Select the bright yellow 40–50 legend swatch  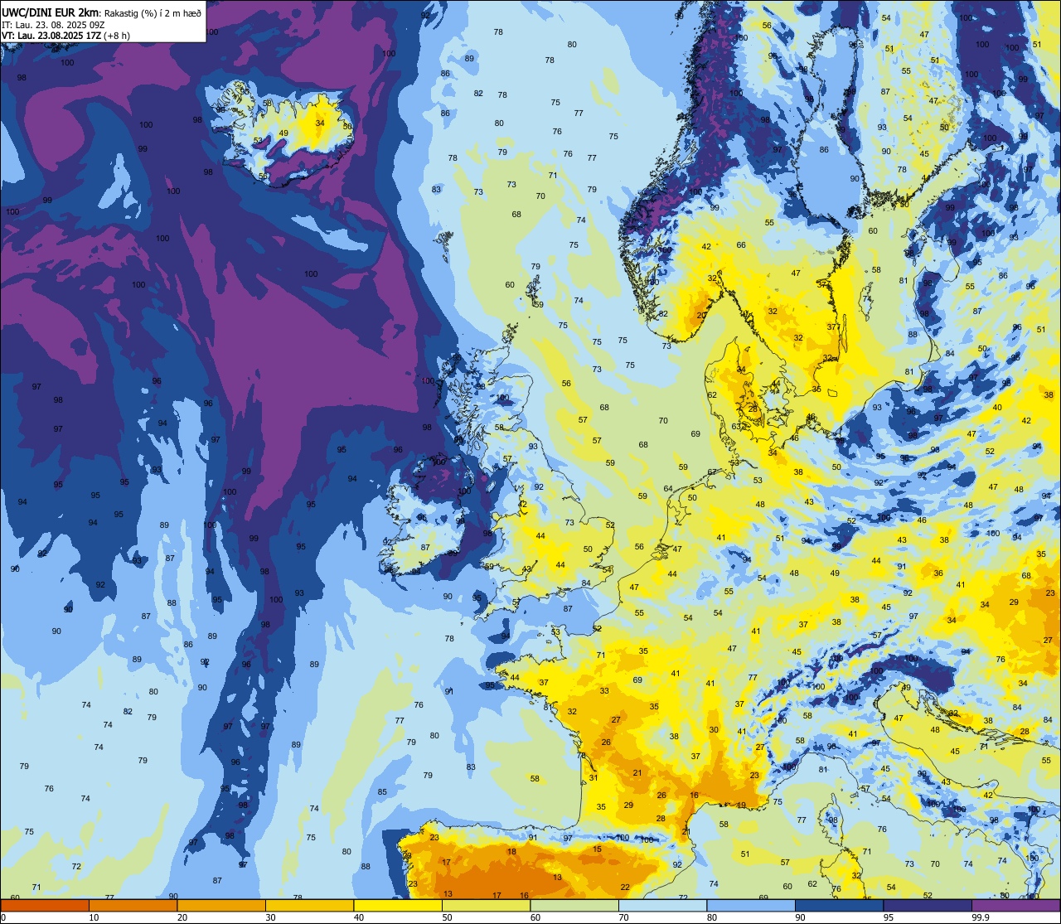pos(398,905)
